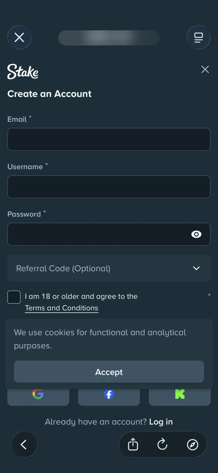Tap the share icon in bottom toolbar
Image resolution: width=218 pixels, height=473 pixels.
click(x=133, y=445)
